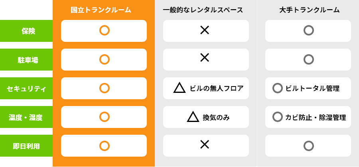
Task: Click the X mark in the 保険 row
Action: pos(205,30)
